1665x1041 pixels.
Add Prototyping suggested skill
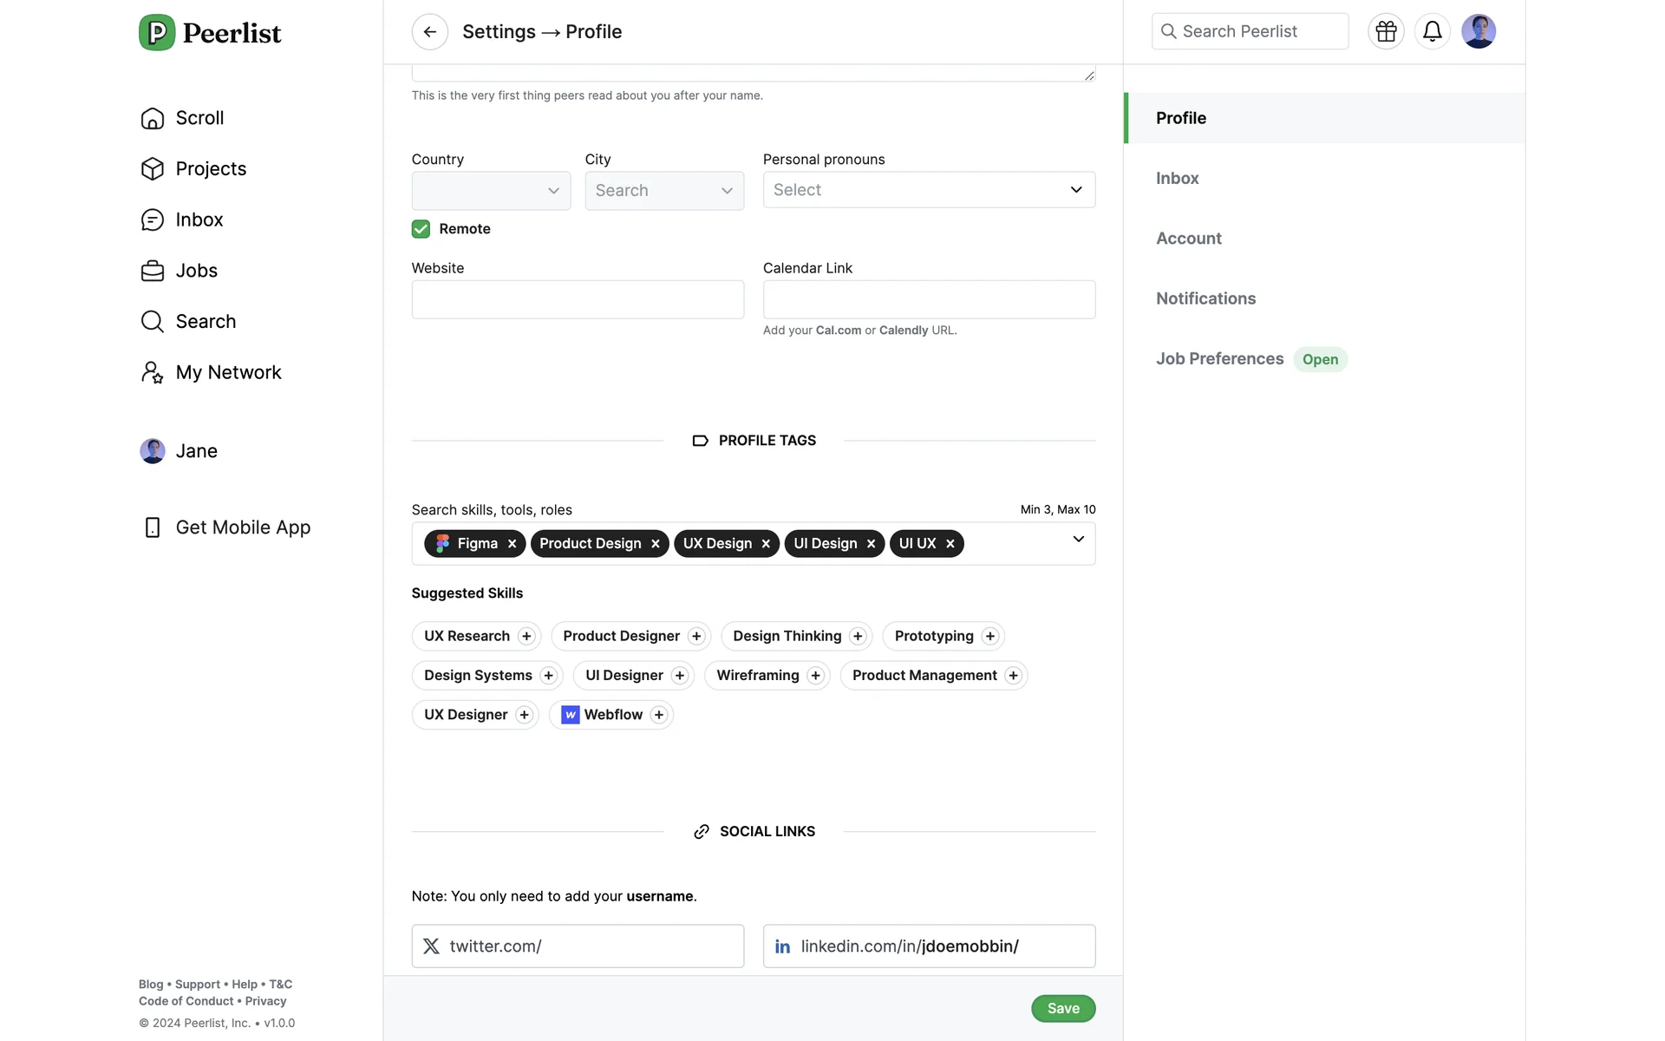(x=990, y=636)
